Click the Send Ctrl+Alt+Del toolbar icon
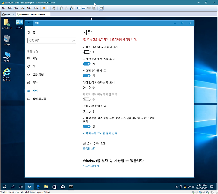 tap(54, 8)
